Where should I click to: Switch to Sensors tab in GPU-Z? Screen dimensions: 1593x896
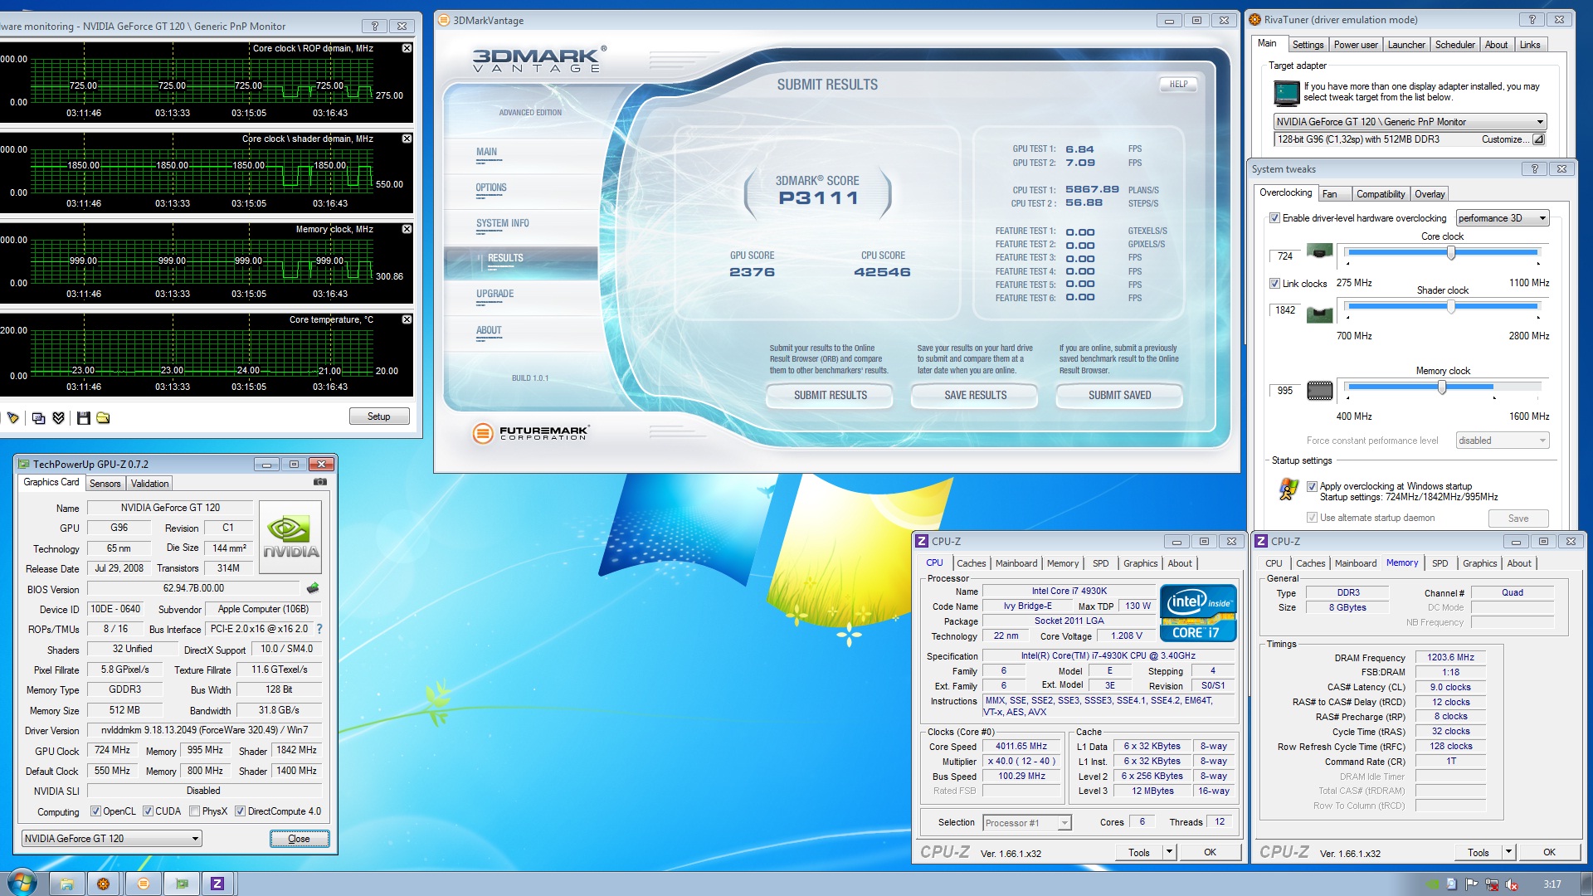105,484
